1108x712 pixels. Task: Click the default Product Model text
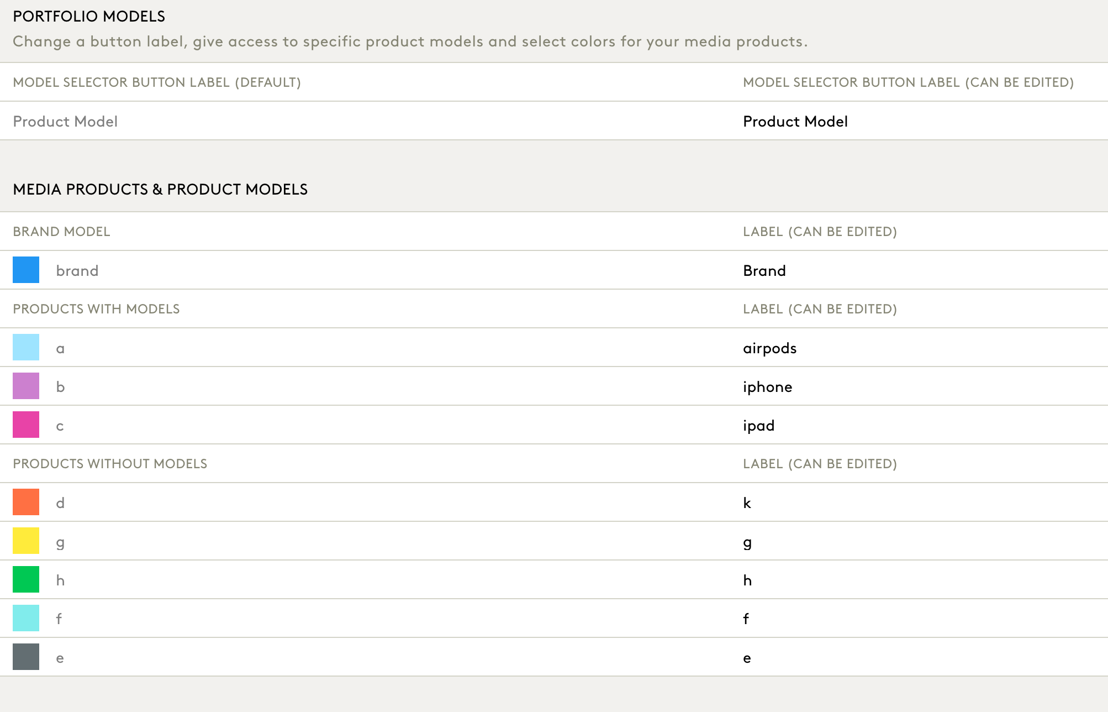click(65, 121)
